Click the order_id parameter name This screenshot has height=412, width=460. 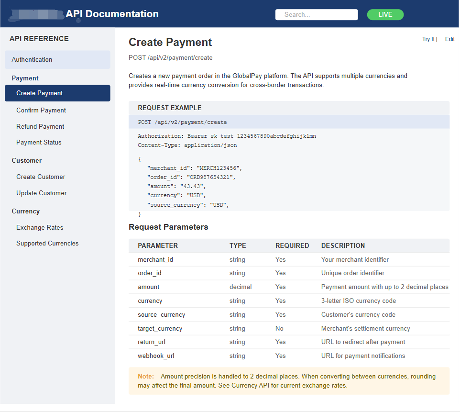click(x=150, y=273)
